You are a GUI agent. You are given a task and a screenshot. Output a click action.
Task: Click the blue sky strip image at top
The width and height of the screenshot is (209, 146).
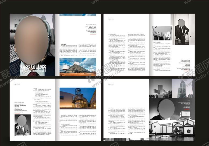tap(77, 15)
